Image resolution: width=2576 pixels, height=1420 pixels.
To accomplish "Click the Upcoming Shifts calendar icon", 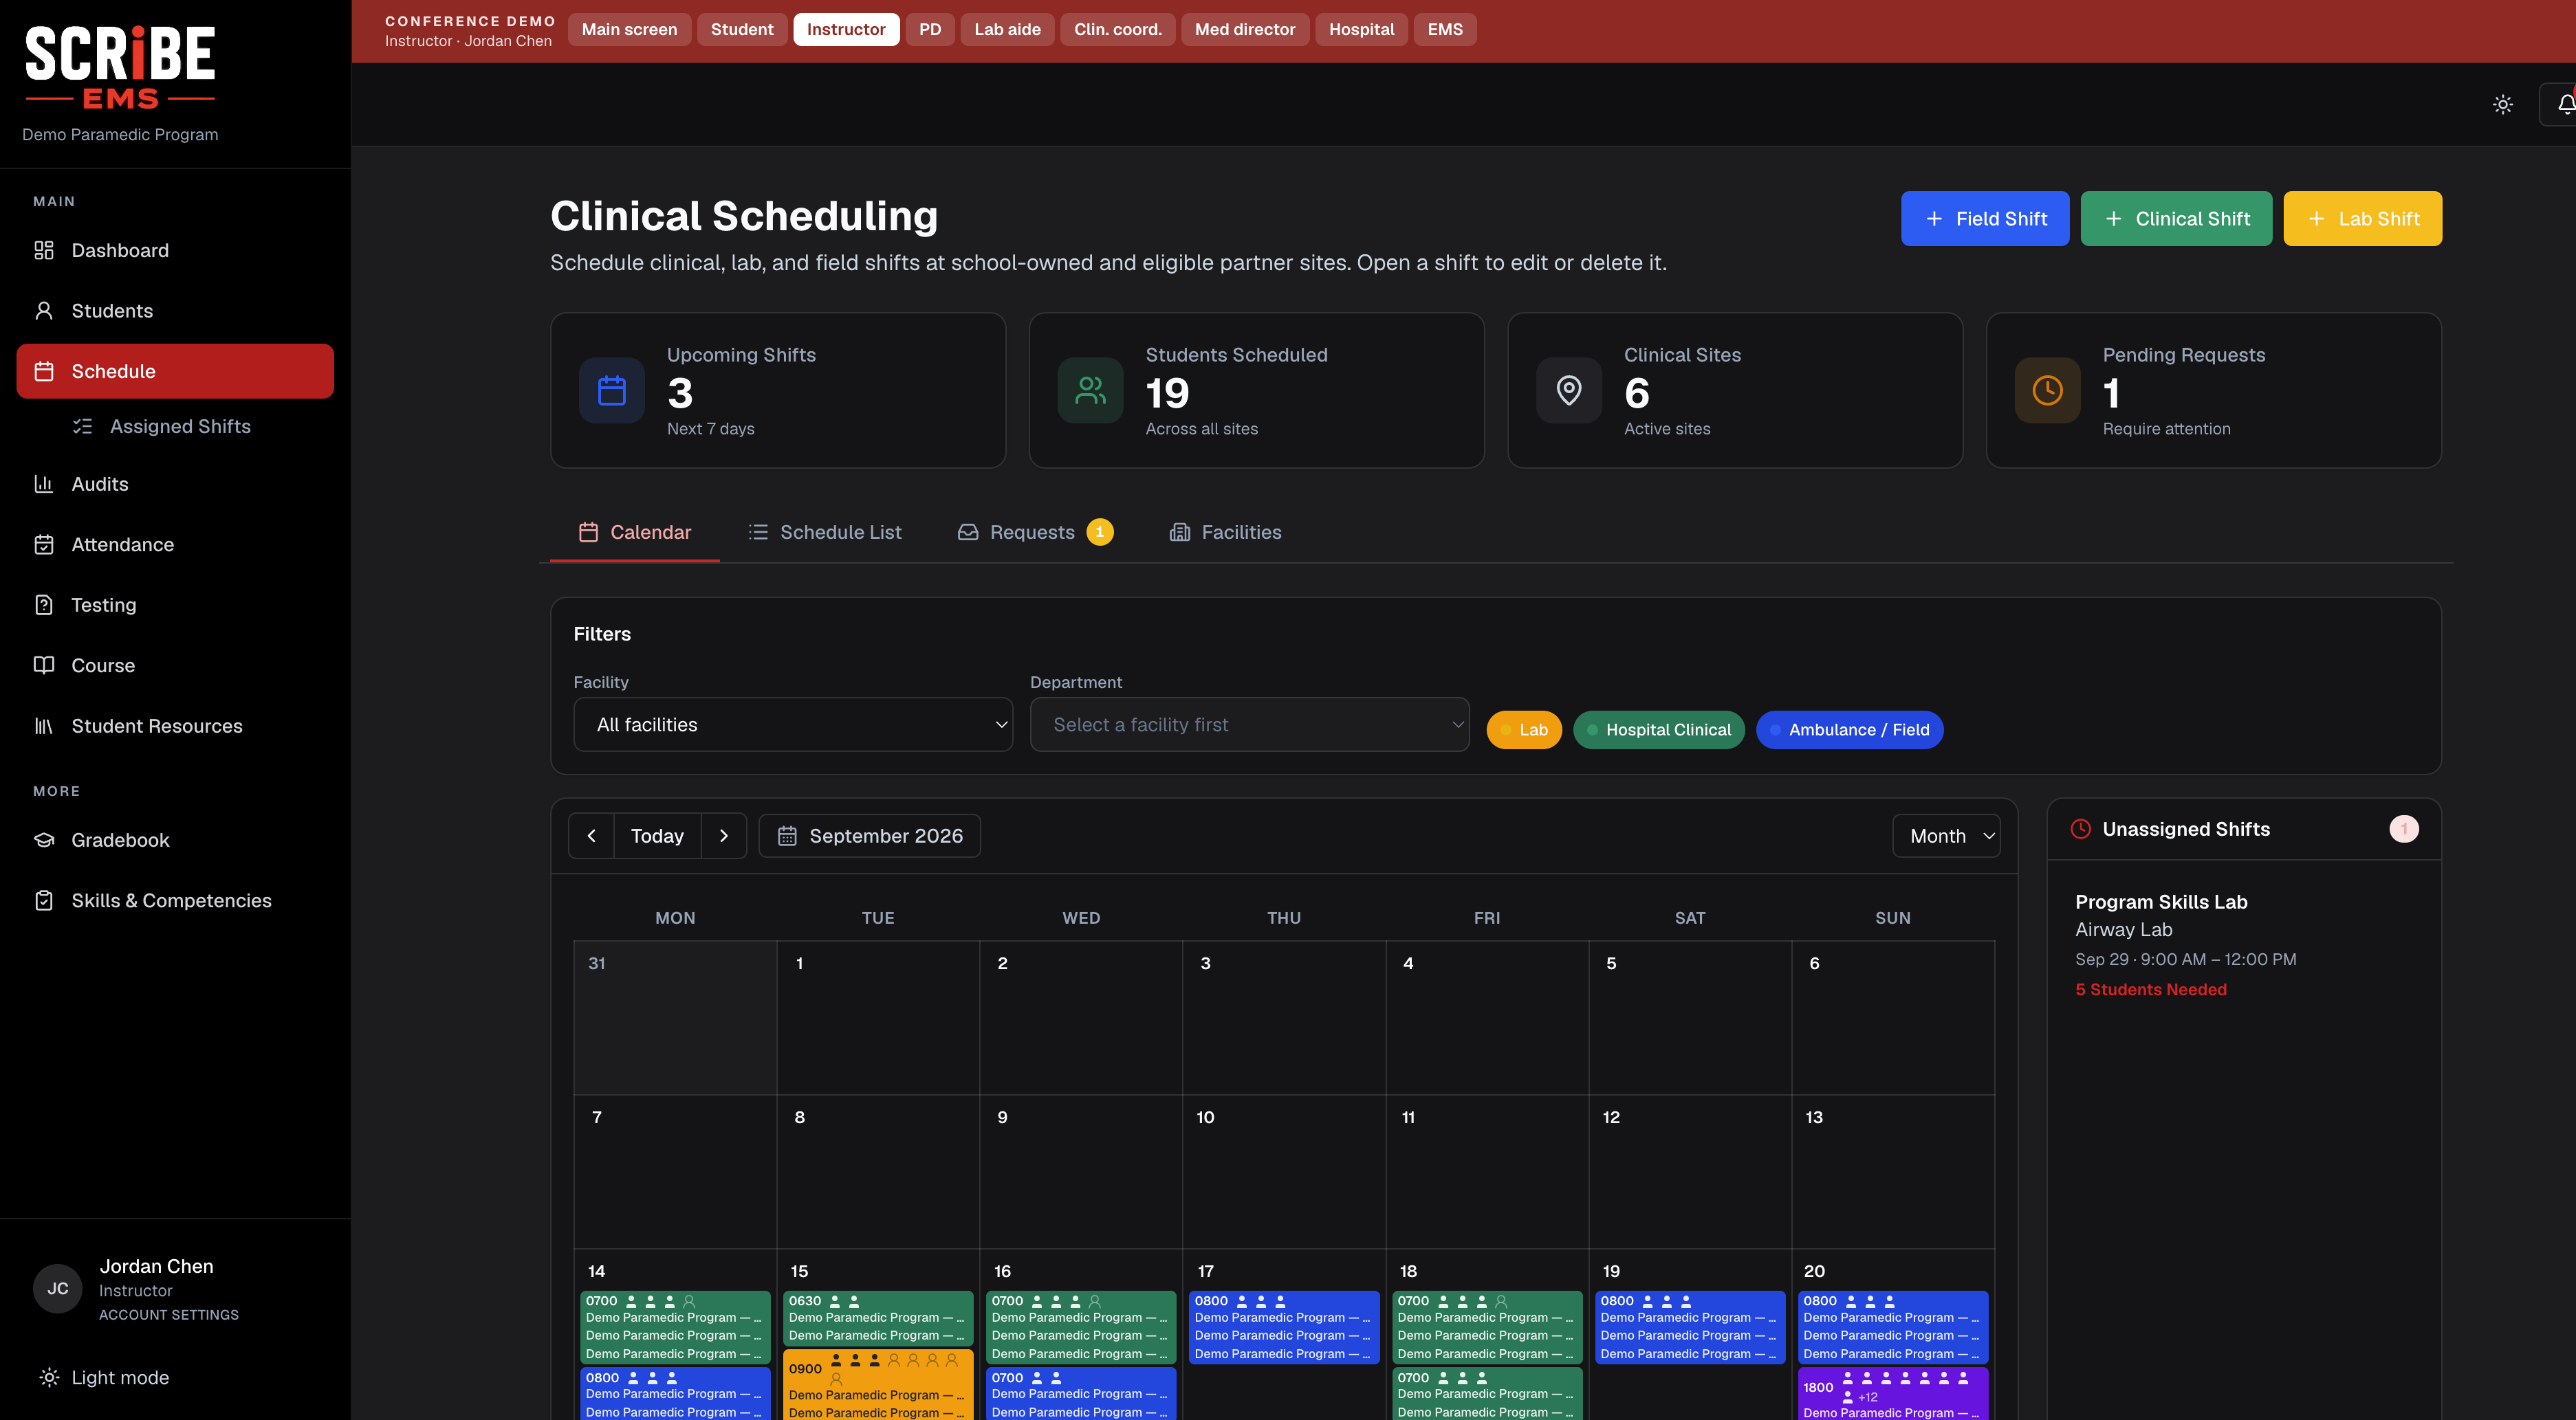I will click(612, 390).
